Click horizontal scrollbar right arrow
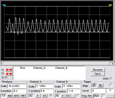 pyautogui.click(x=113, y=64)
